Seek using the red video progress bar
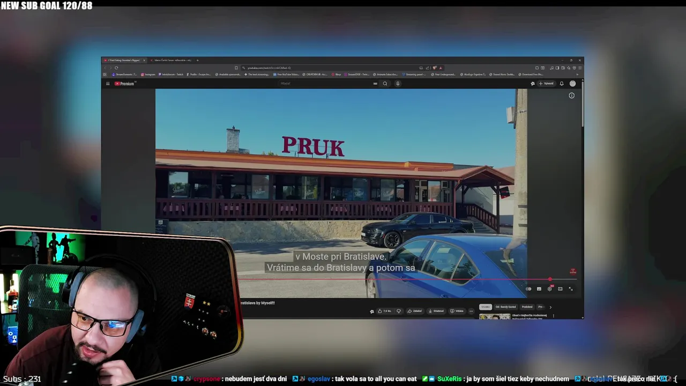Viewport: 686px width, 386px height. [x=407, y=279]
